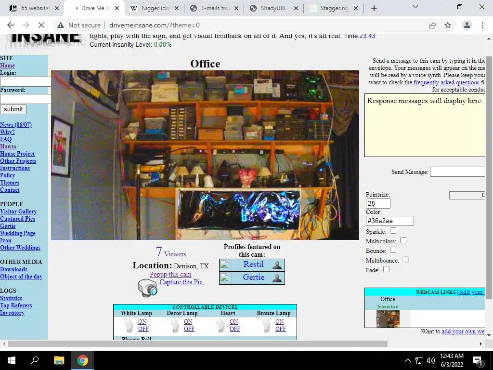Screen dimensions: 493x370
Task: Click the Send Message text field
Action: tap(457, 172)
